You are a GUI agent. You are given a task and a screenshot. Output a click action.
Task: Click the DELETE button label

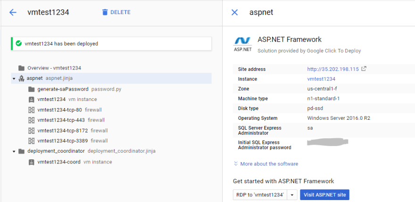[120, 12]
